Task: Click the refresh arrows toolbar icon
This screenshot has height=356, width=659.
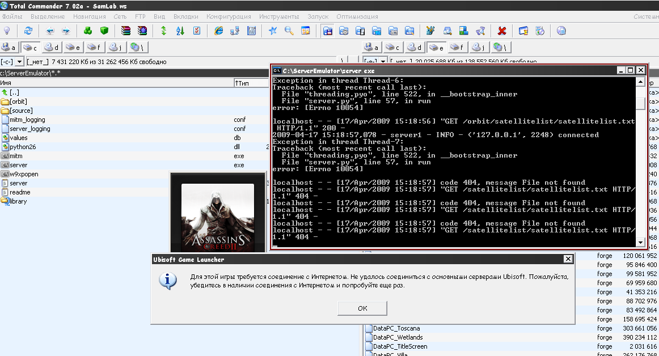Action: pos(28,31)
